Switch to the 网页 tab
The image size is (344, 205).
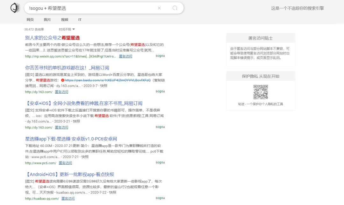(x=30, y=20)
